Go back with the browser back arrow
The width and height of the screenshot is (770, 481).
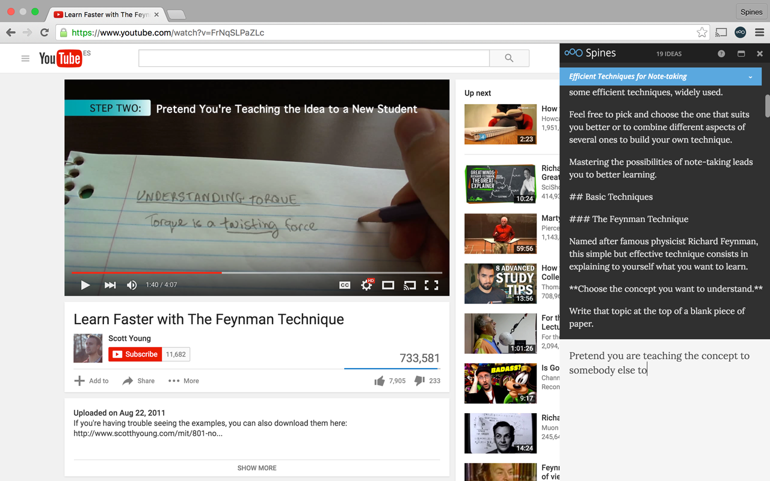(x=11, y=32)
